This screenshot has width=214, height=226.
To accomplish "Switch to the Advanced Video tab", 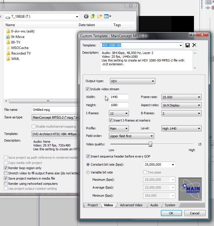I will pyautogui.click(x=131, y=205).
